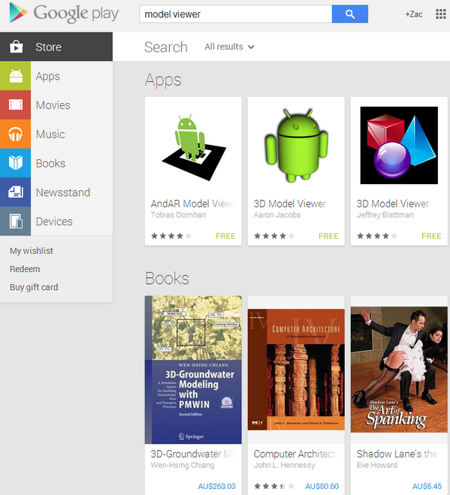Image resolution: width=450 pixels, height=495 pixels.
Task: Select Newsstand in the sidebar
Action: click(56, 192)
